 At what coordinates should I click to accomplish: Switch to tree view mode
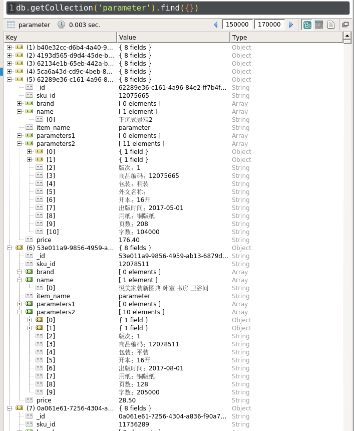tap(307, 25)
